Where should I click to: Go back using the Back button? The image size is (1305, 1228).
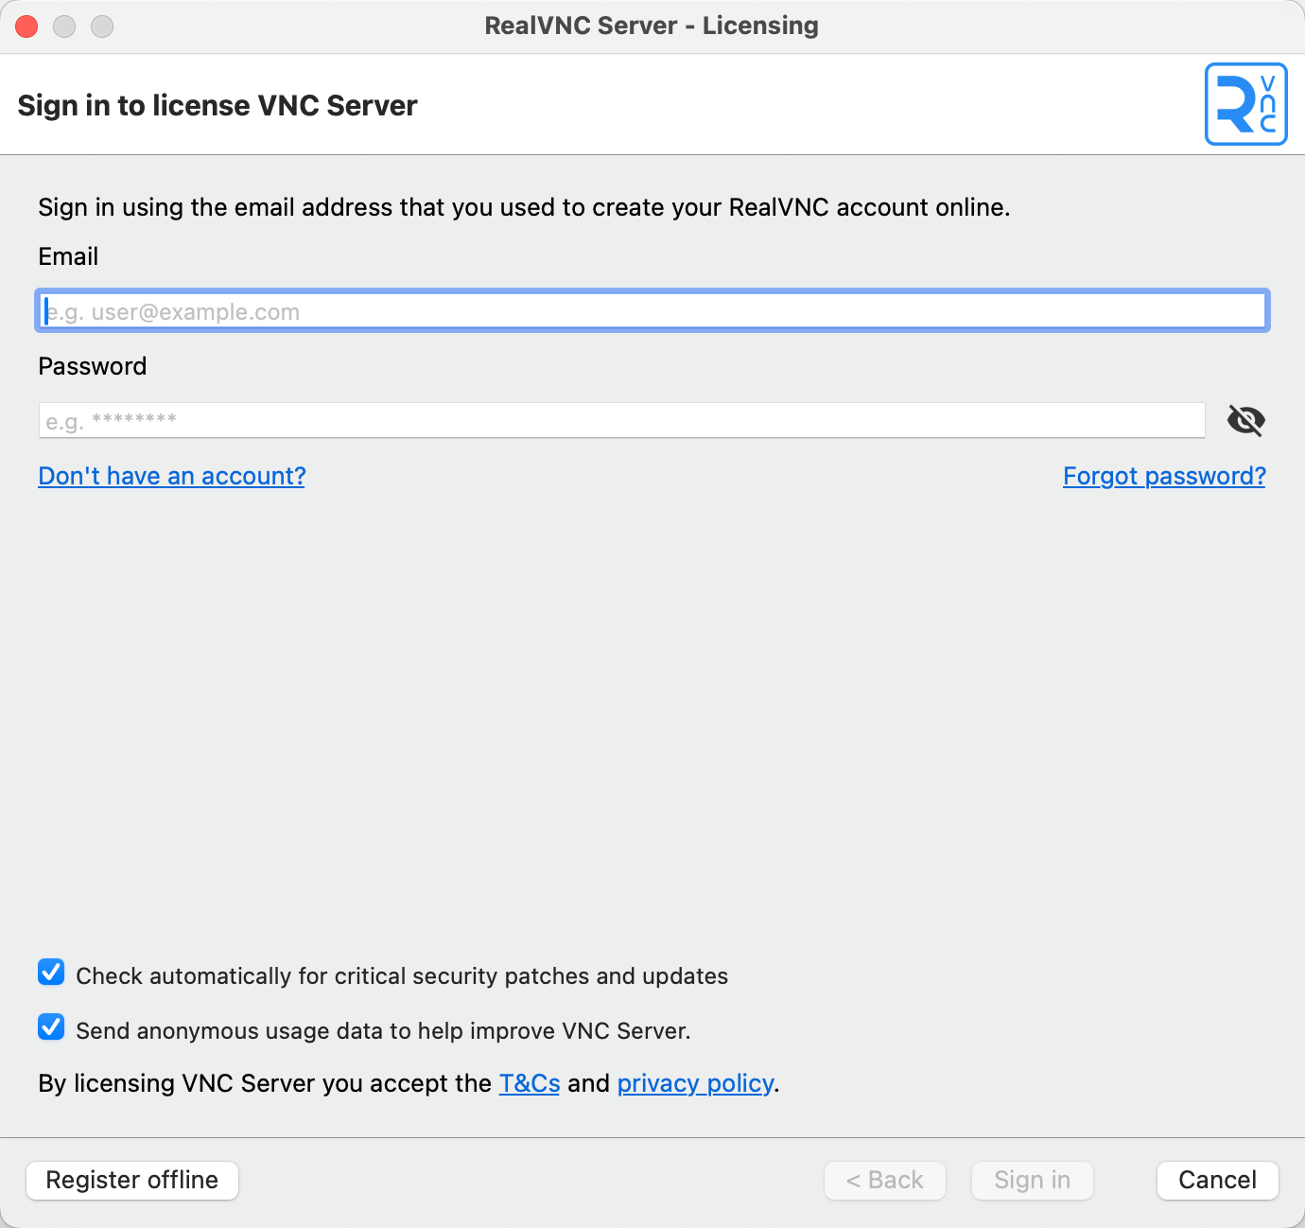884,1180
